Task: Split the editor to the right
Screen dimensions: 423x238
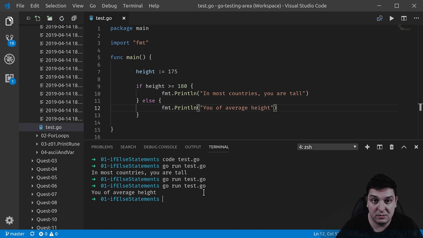Action: coord(404,18)
